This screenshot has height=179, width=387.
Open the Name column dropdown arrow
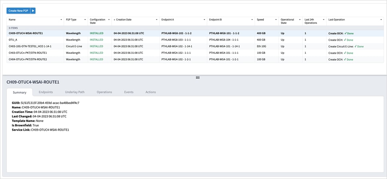(x=61, y=20)
